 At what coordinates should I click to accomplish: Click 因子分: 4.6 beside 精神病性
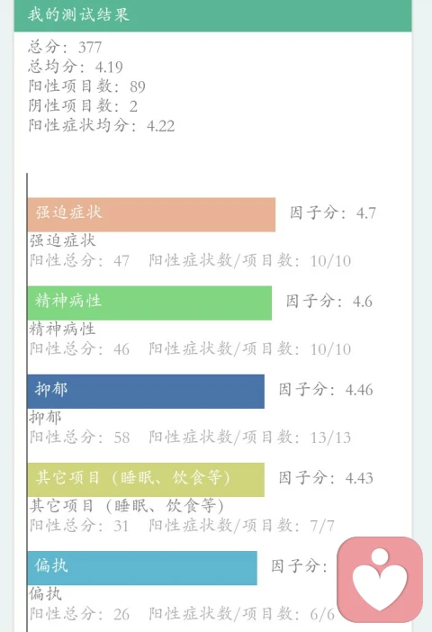click(329, 301)
